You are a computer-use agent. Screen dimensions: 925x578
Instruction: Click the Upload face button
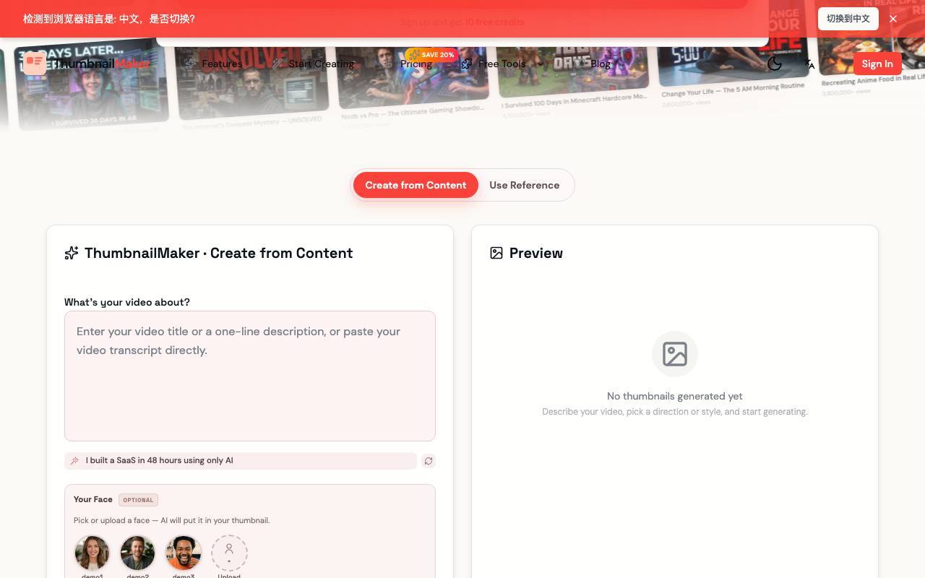coord(229,553)
